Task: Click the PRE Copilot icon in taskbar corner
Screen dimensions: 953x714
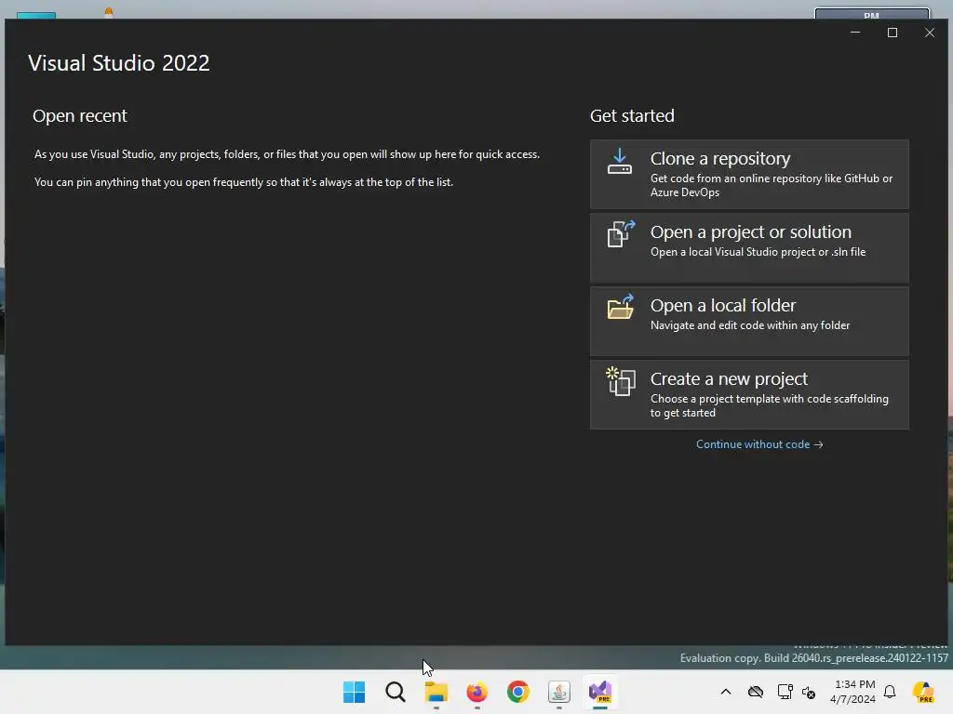Action: point(923,692)
